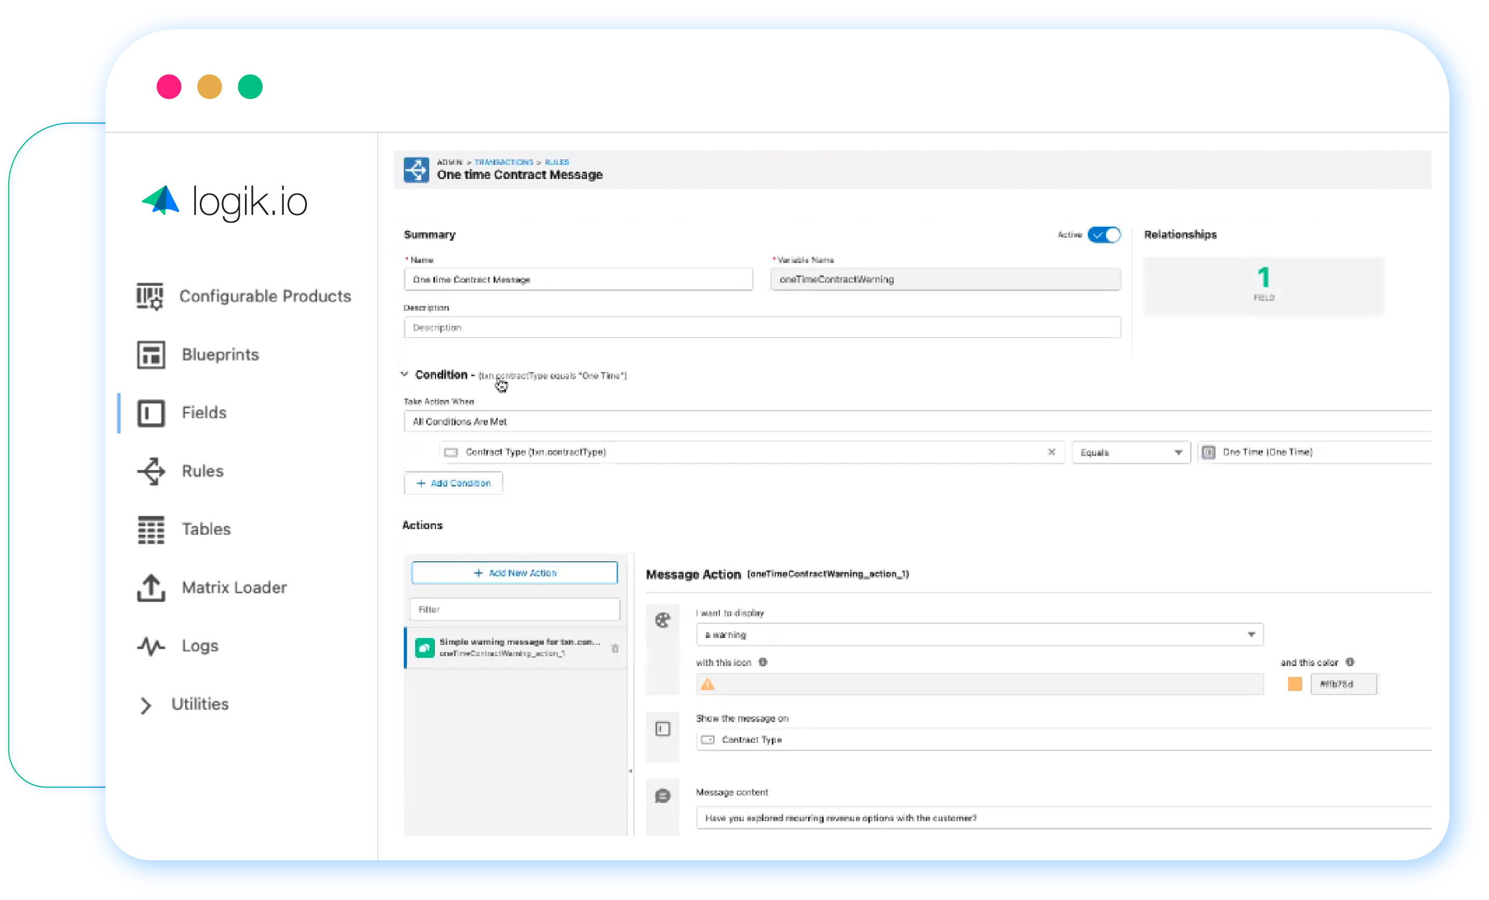Click the display style palette icon
This screenshot has width=1489, height=900.
pos(663,620)
